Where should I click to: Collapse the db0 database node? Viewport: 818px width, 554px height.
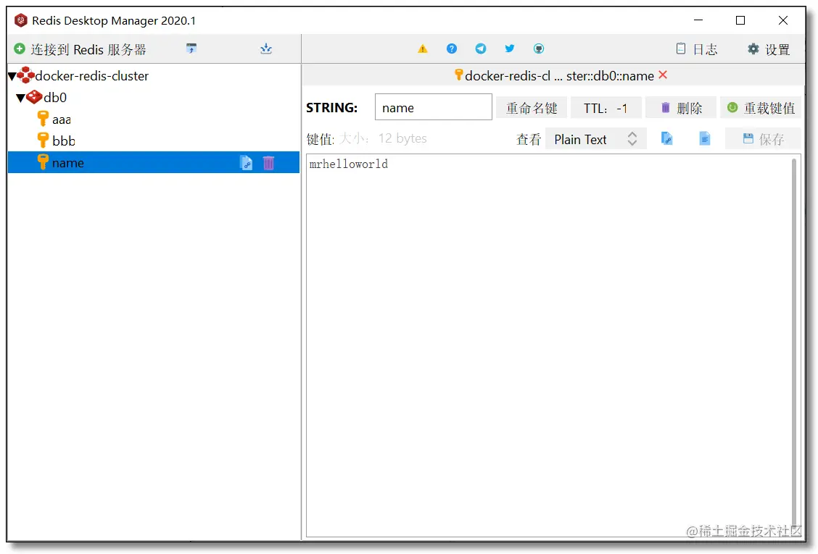point(20,98)
